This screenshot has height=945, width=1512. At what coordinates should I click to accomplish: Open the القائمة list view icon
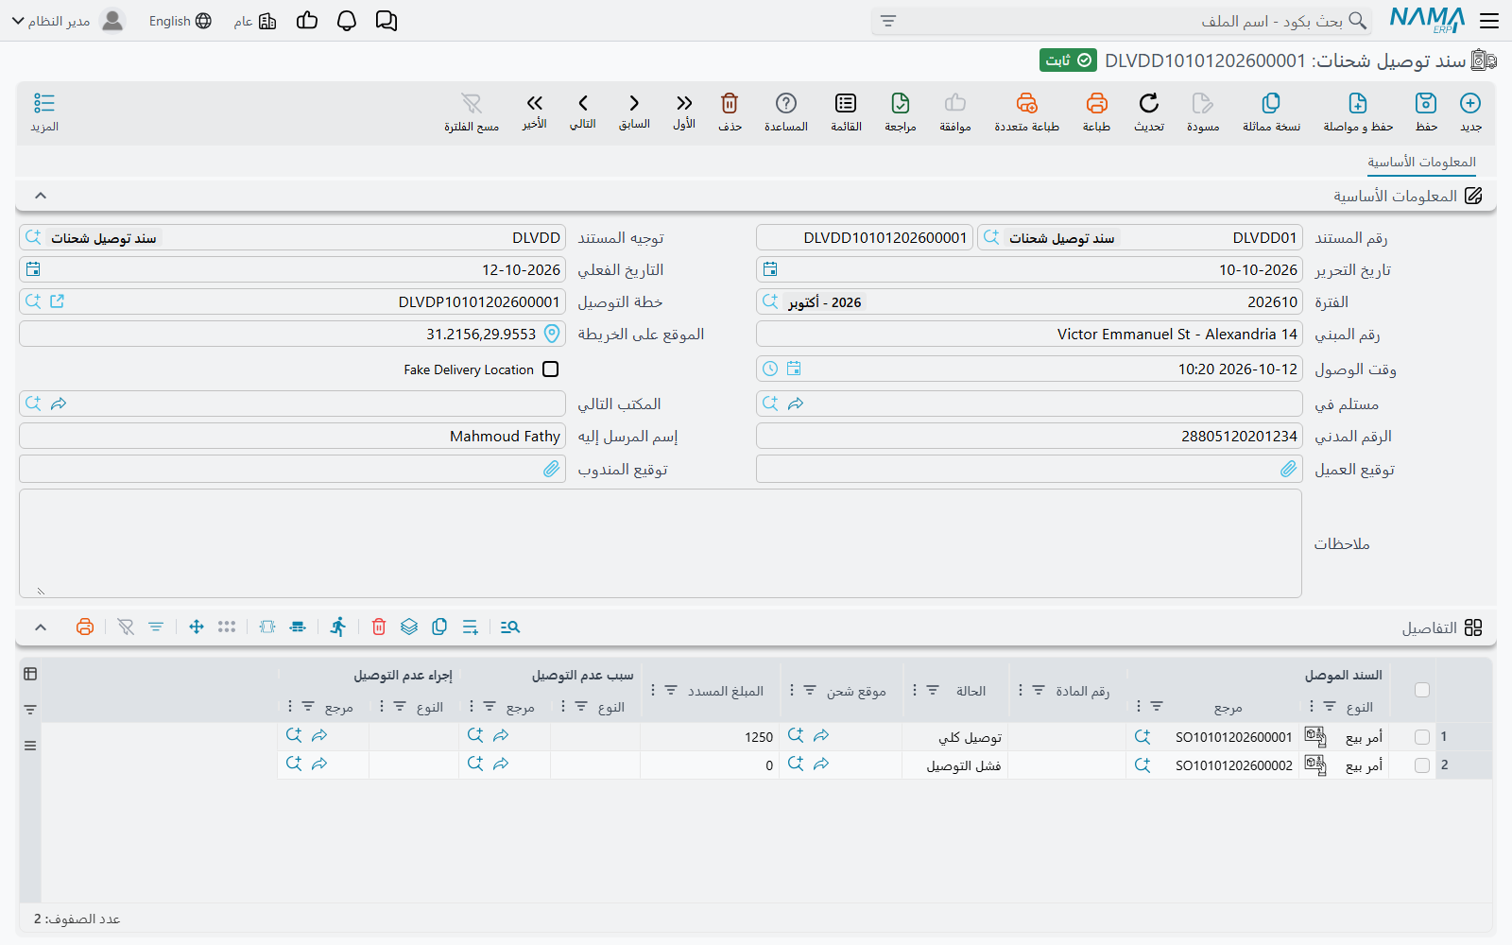[x=846, y=103]
